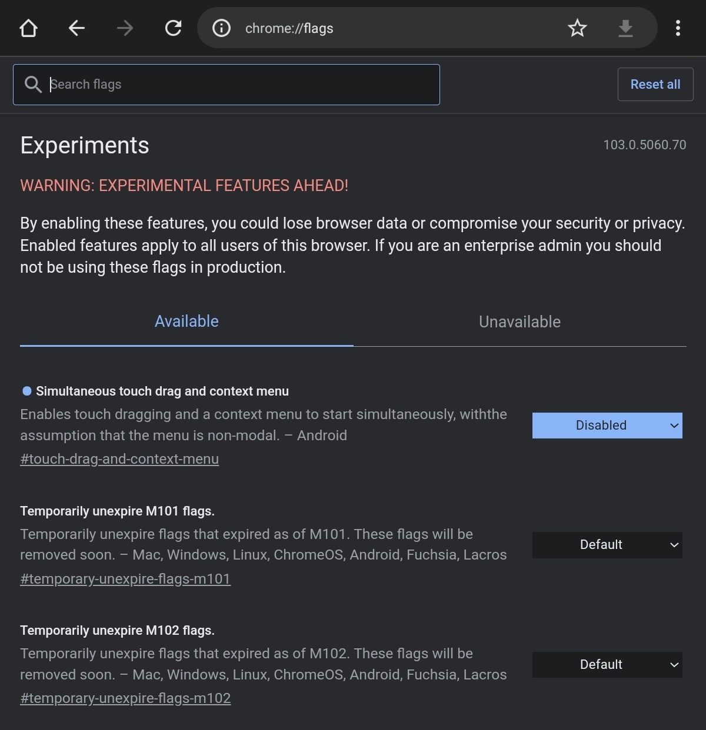Tap the Home icon in the browser toolbar

click(x=28, y=28)
